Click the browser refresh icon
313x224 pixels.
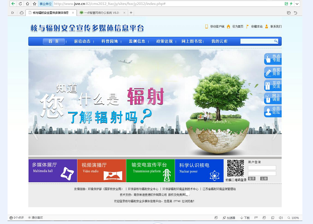[x=20, y=4]
